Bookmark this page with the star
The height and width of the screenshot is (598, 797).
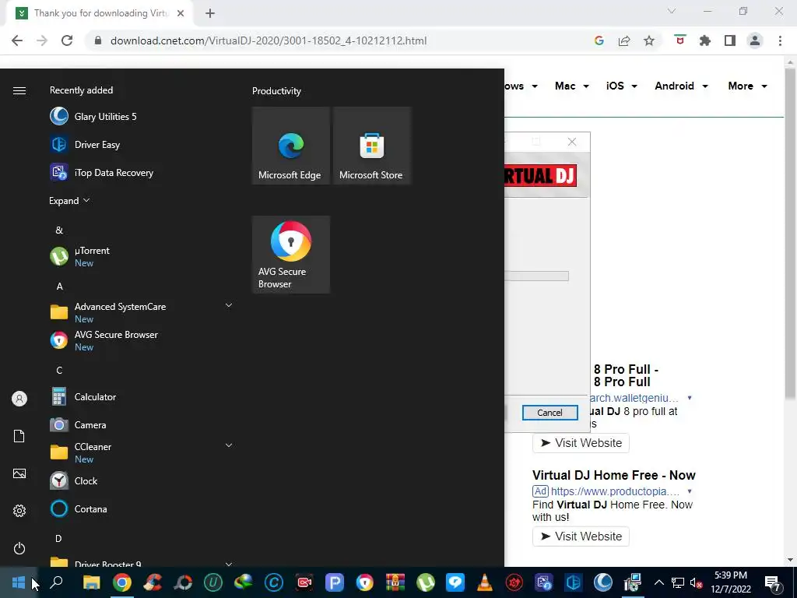[649, 40]
